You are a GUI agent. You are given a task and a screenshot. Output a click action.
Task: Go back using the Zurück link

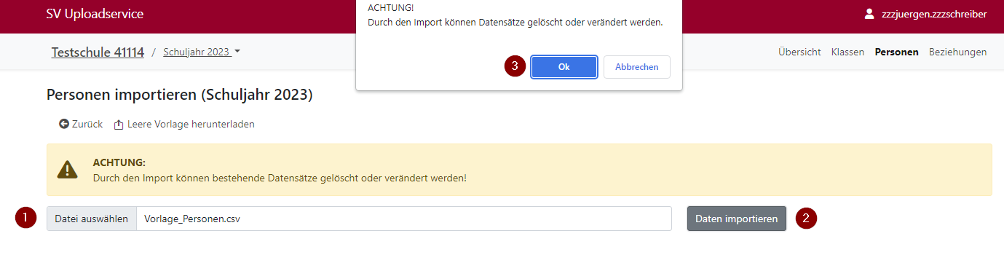point(81,125)
